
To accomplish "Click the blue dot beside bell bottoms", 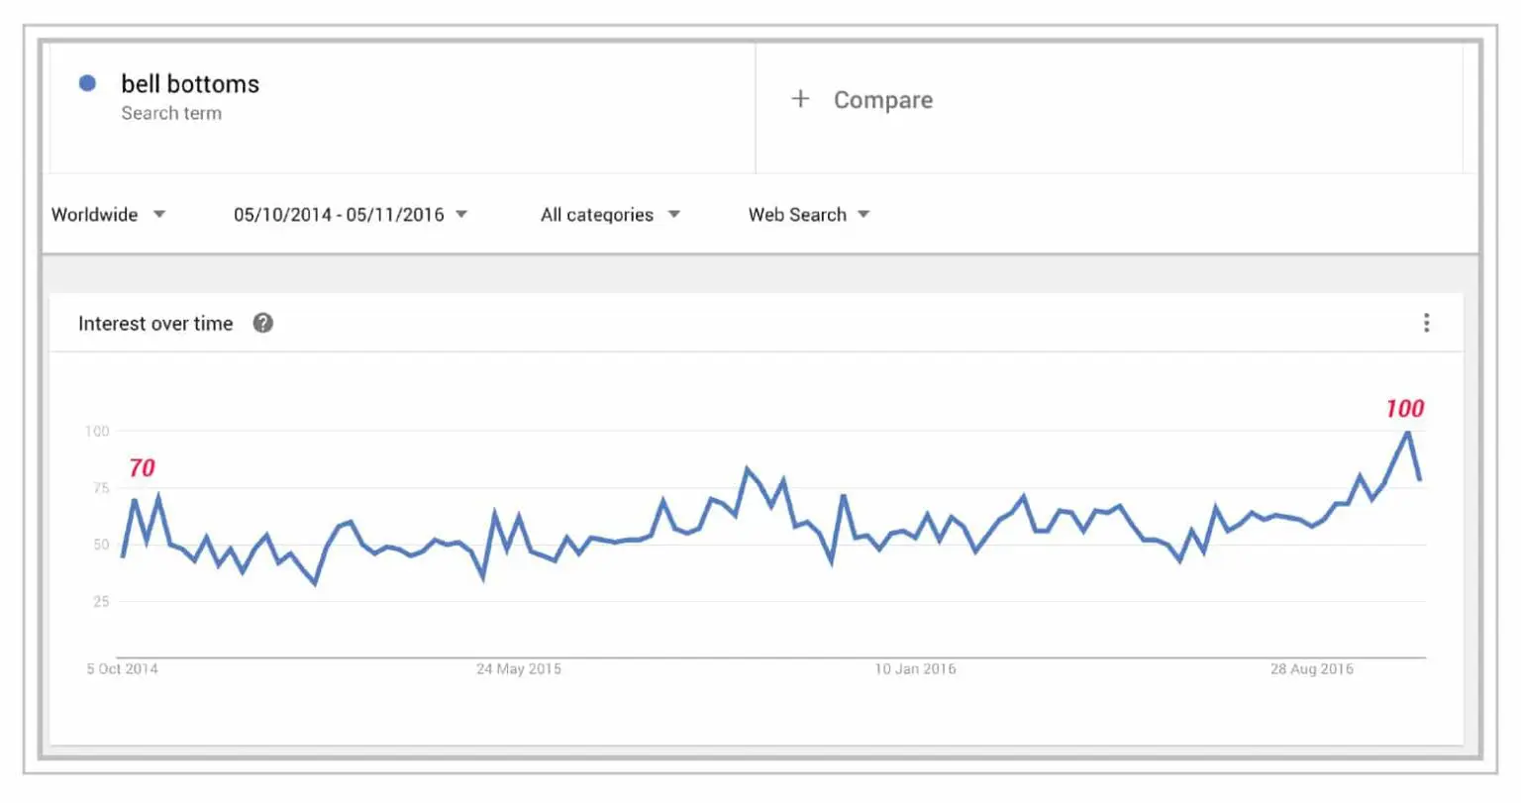I will tap(87, 84).
